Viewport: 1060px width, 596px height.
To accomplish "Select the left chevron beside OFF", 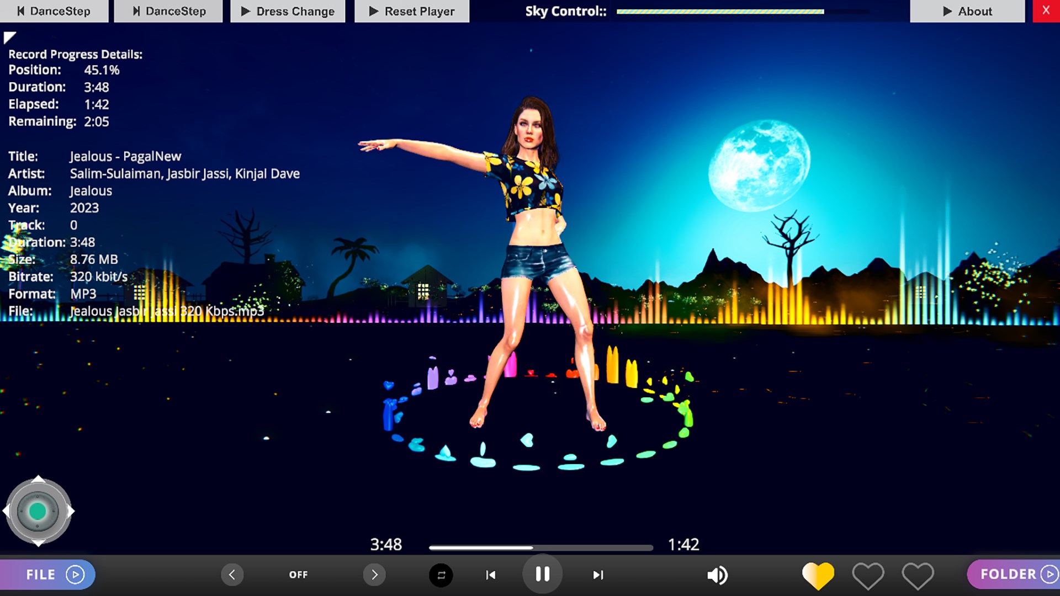I will pyautogui.click(x=232, y=575).
